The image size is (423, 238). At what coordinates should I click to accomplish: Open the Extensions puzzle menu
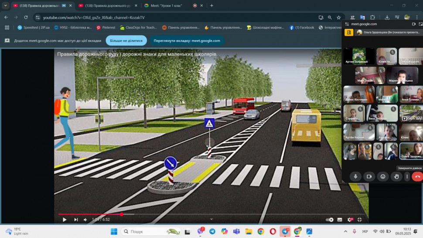click(372, 17)
